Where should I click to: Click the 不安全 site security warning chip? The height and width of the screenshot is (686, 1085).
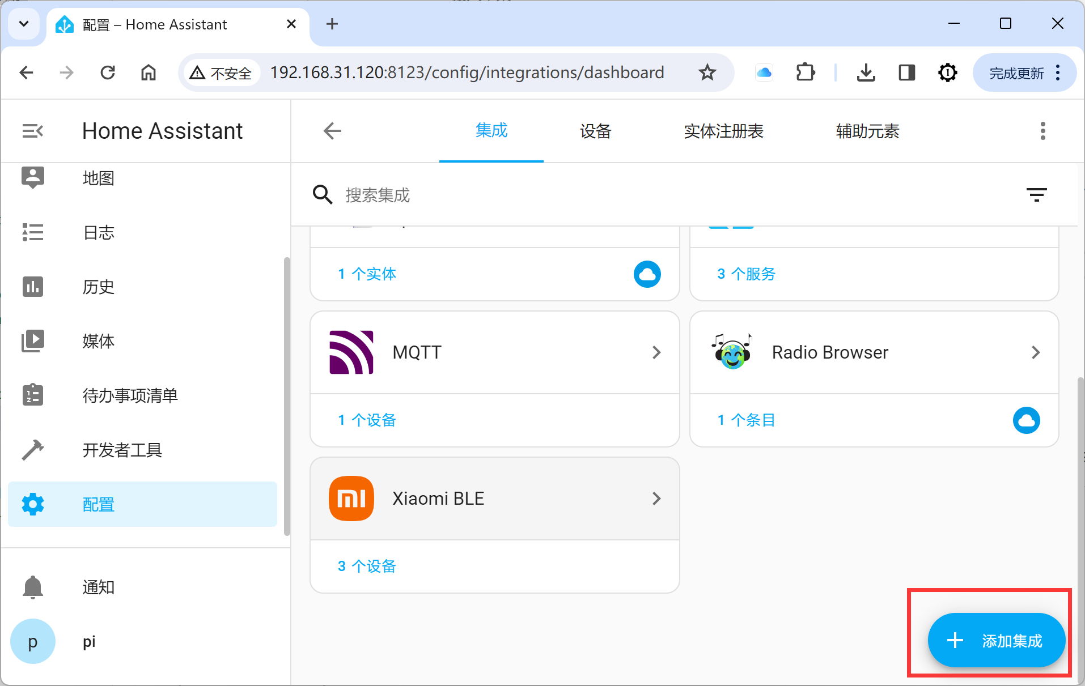point(221,73)
